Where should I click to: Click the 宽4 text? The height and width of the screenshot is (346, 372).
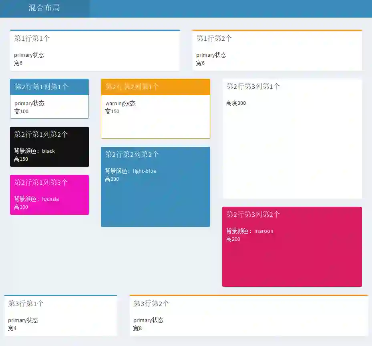pyautogui.click(x=12, y=328)
